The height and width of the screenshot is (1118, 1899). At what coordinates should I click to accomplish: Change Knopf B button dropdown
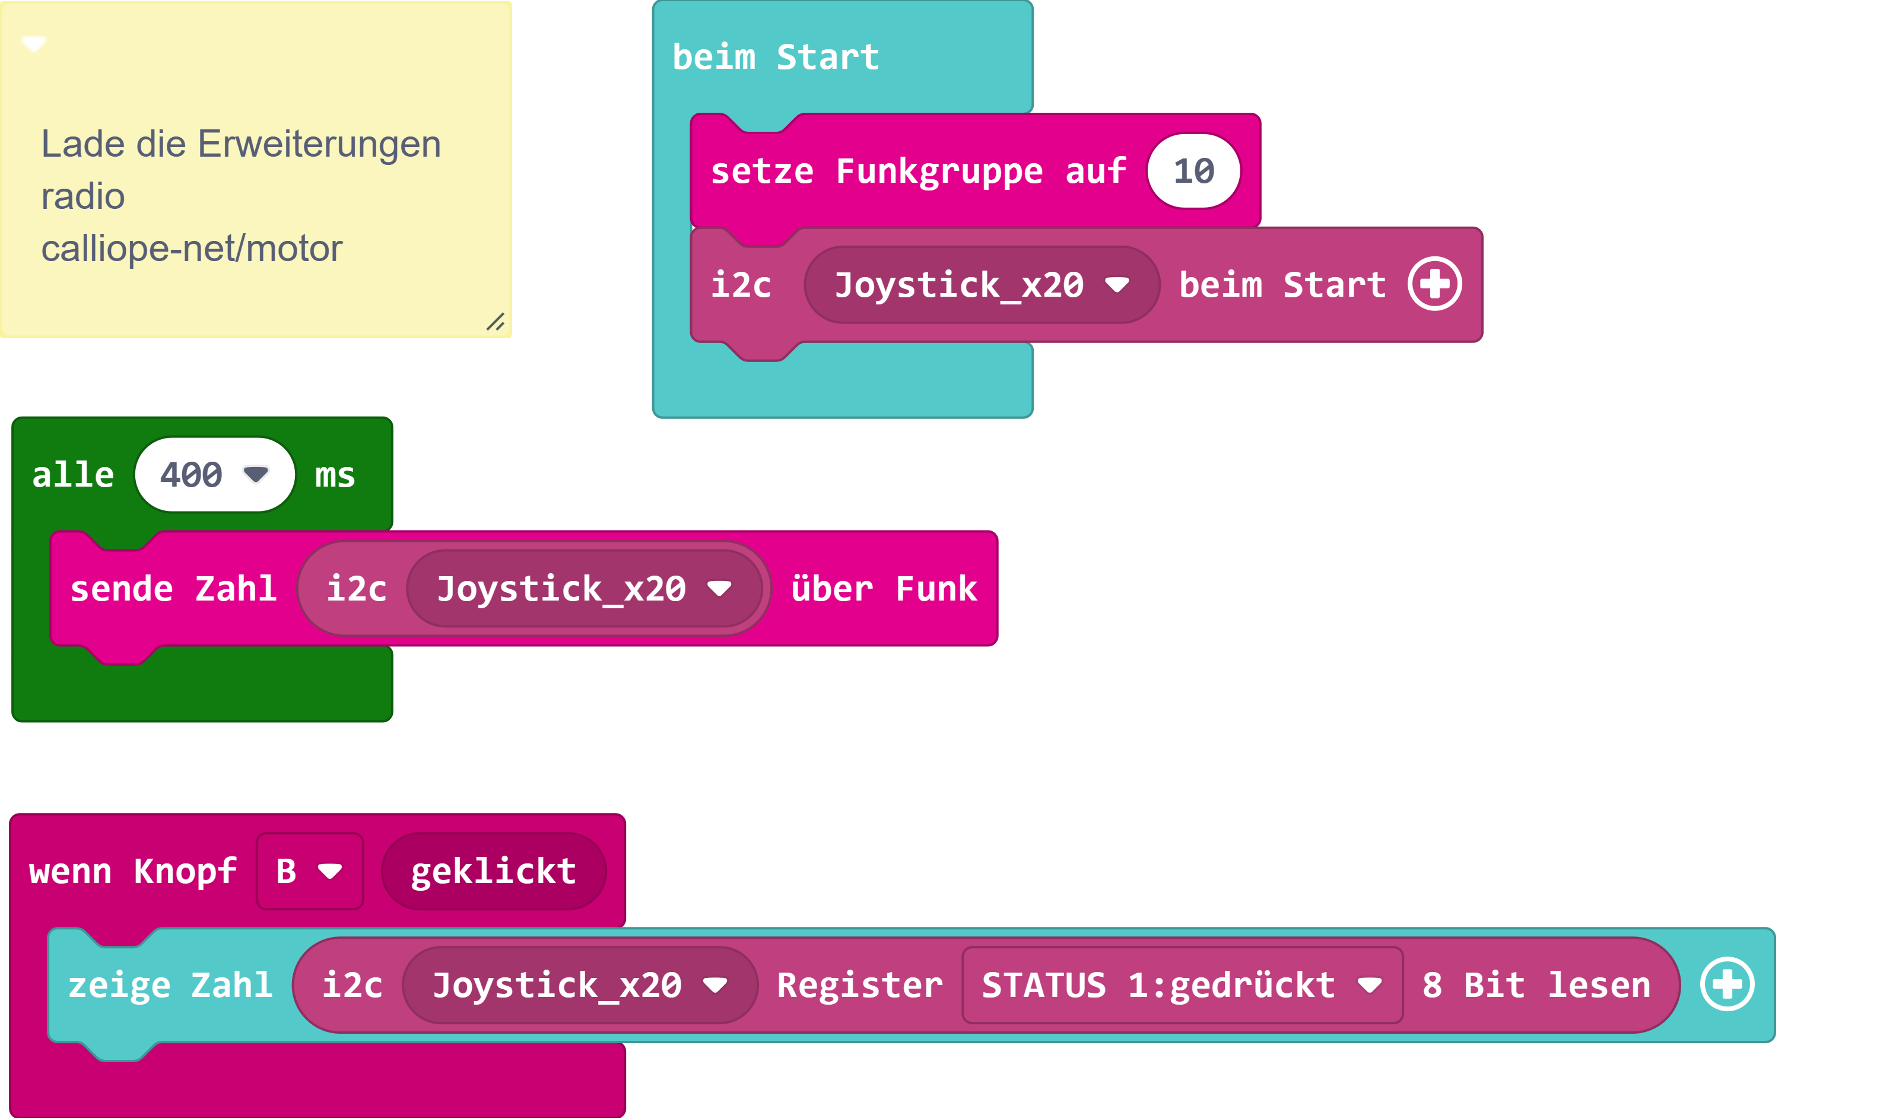(309, 871)
